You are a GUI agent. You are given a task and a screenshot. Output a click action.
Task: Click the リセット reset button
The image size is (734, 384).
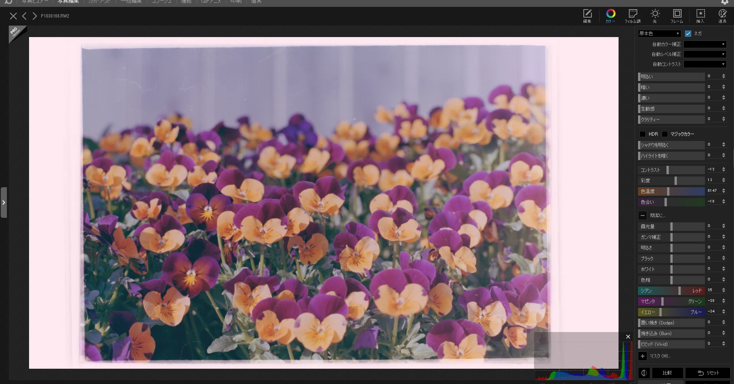click(708, 373)
